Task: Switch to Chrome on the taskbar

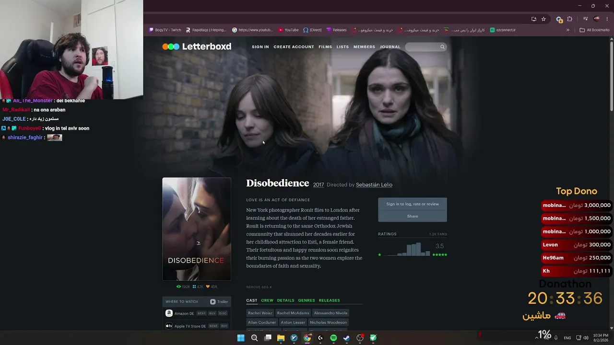Action: pyautogui.click(x=307, y=338)
